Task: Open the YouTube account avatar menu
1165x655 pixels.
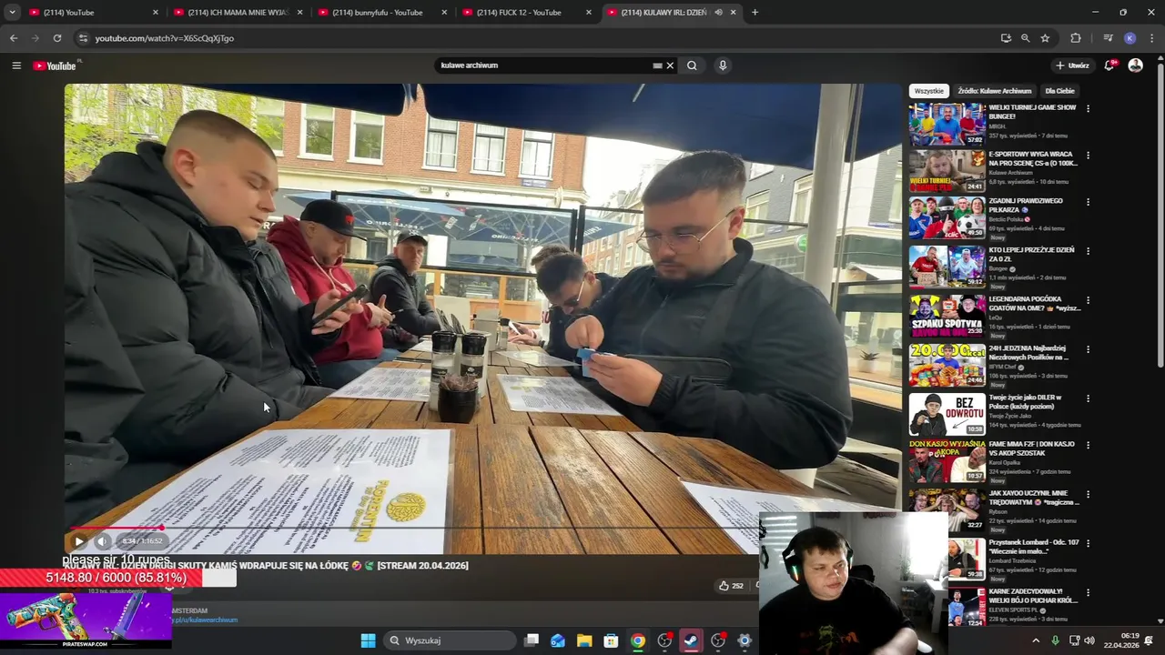Action: coord(1135,65)
